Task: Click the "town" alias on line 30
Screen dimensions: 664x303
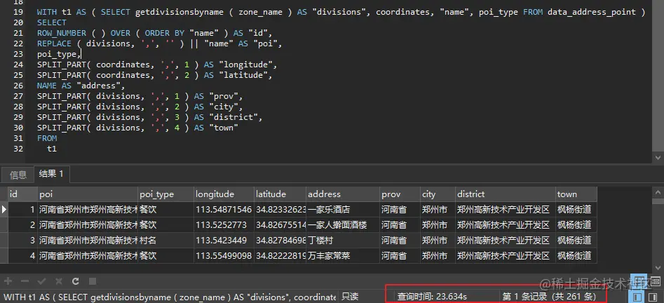Action: pos(223,128)
